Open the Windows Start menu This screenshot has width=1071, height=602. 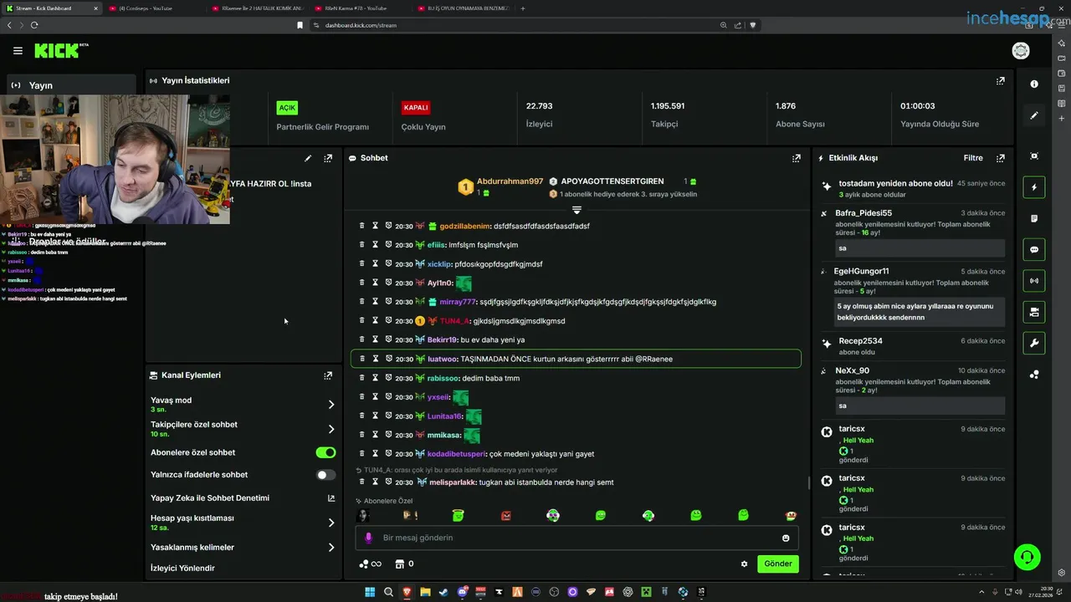click(x=370, y=592)
